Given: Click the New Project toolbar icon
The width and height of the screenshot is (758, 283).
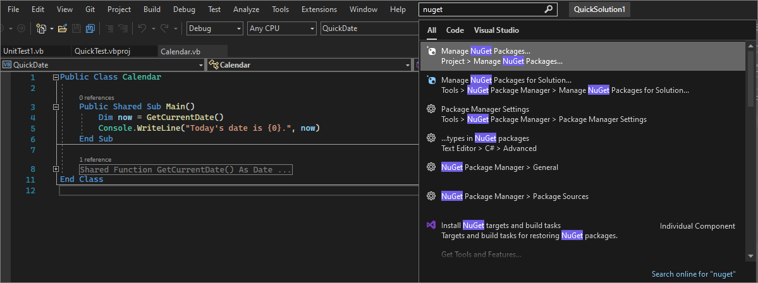Looking at the screenshot, I should [x=42, y=28].
